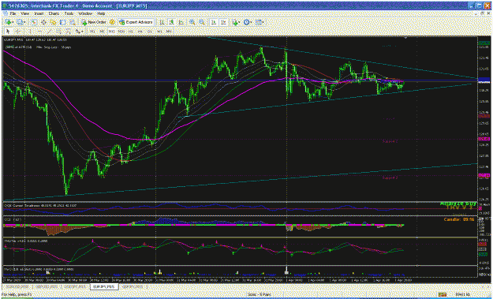
Task: Toggle the Expert Advisors button
Action: [136, 22]
